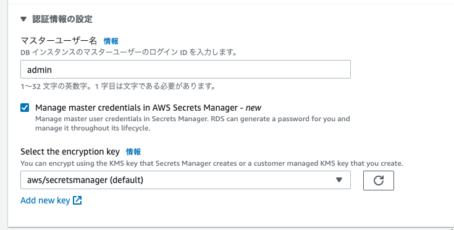Screen dimensions: 454x230
Task: Open the aws/secretsmanager (default) key dropdown
Action: [x=185, y=180]
